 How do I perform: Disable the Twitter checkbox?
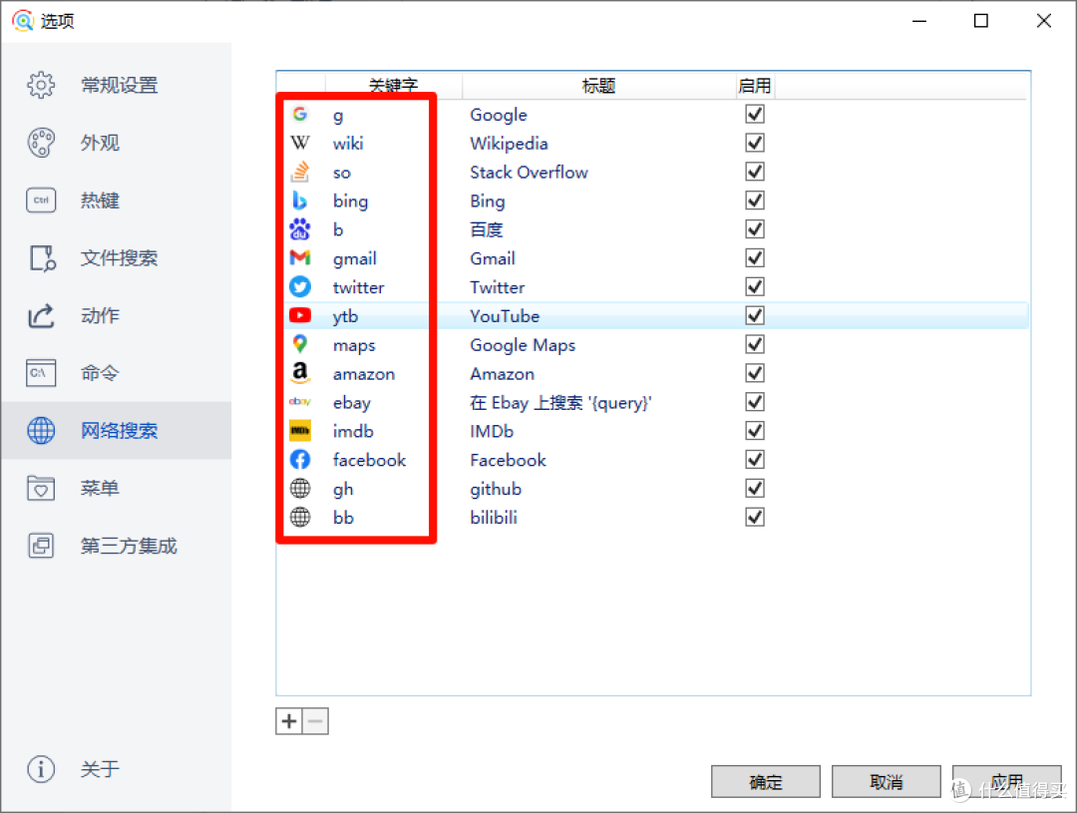point(755,286)
